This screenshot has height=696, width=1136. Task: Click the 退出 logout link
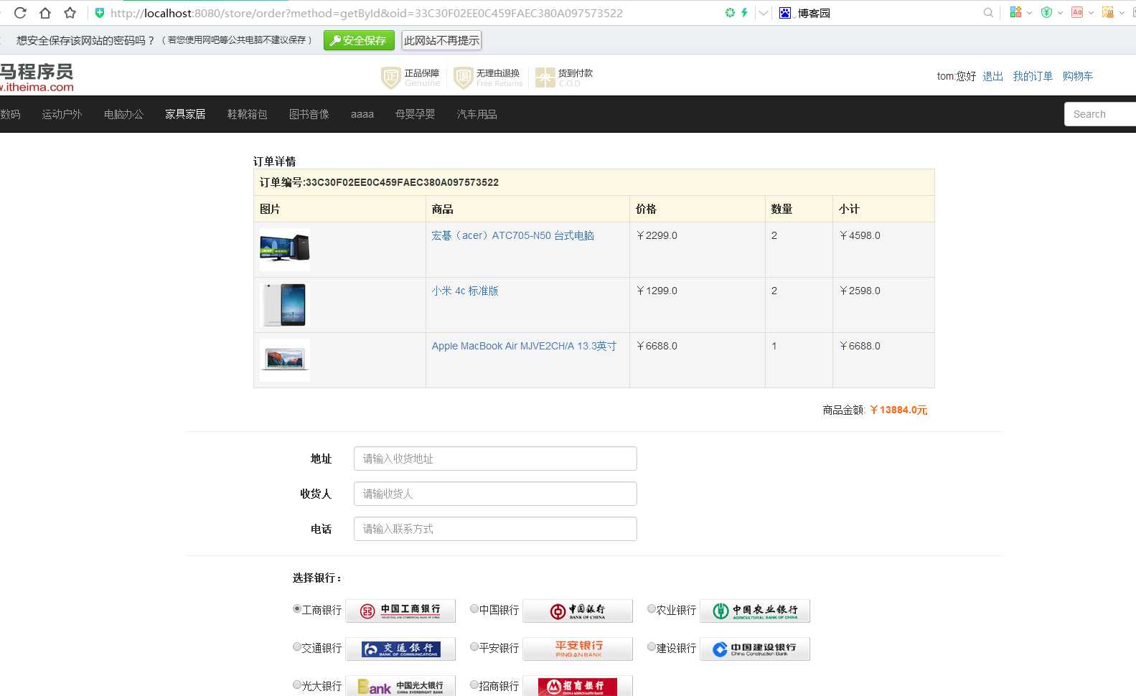(x=992, y=76)
